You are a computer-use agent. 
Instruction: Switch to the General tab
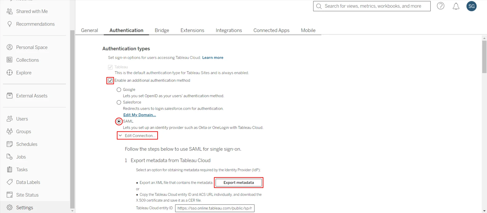coord(89,30)
